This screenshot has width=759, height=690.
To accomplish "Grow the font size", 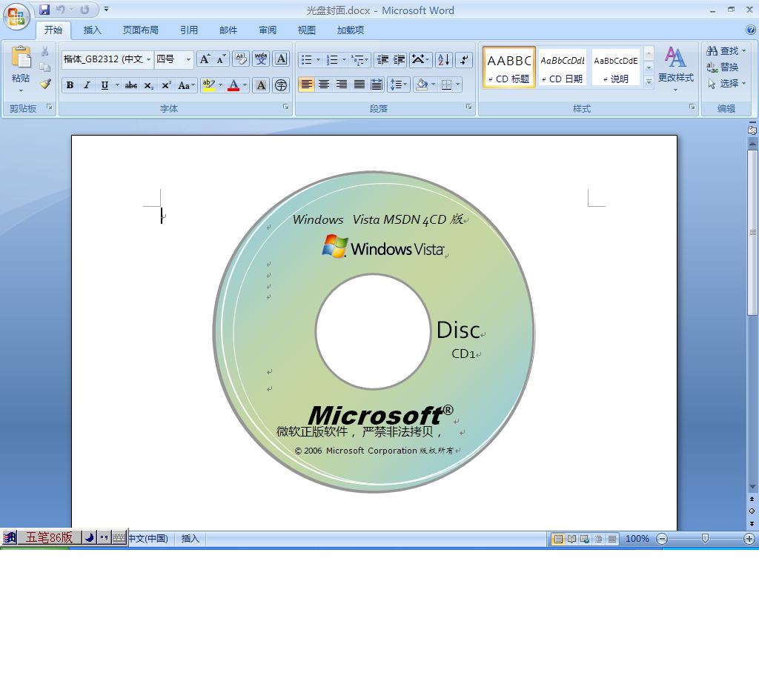I will point(205,59).
